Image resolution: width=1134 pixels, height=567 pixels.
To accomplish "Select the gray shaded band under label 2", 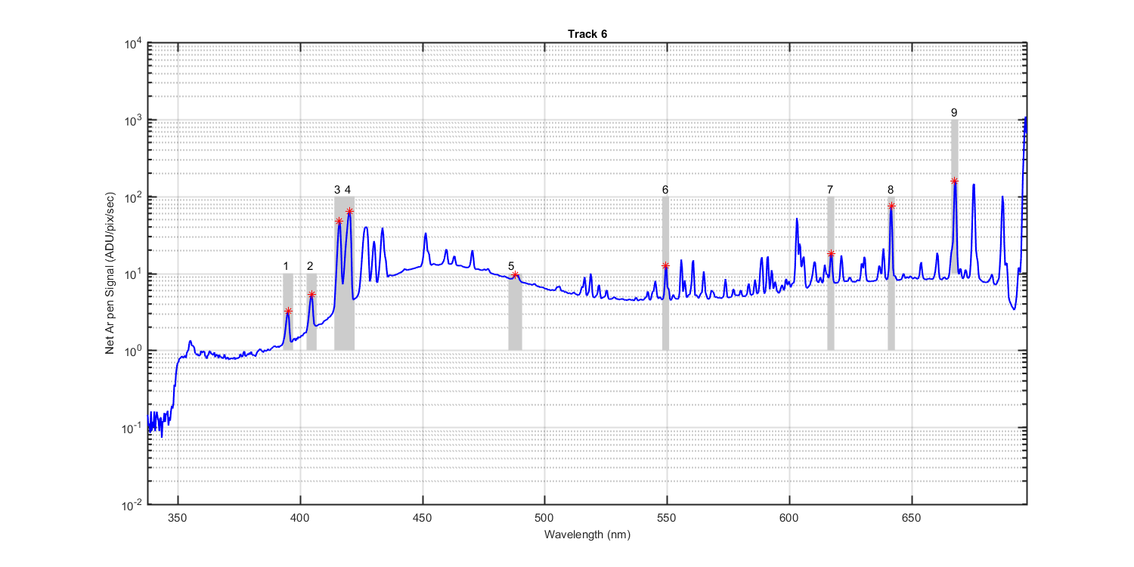I will [x=311, y=312].
